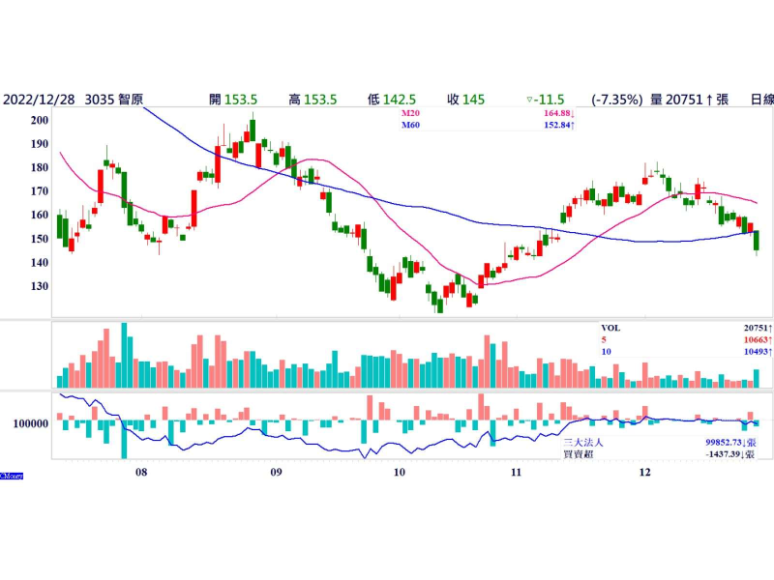The height and width of the screenshot is (580, 774).
Task: Click the 買賣超 legend label
Action: 578,454
